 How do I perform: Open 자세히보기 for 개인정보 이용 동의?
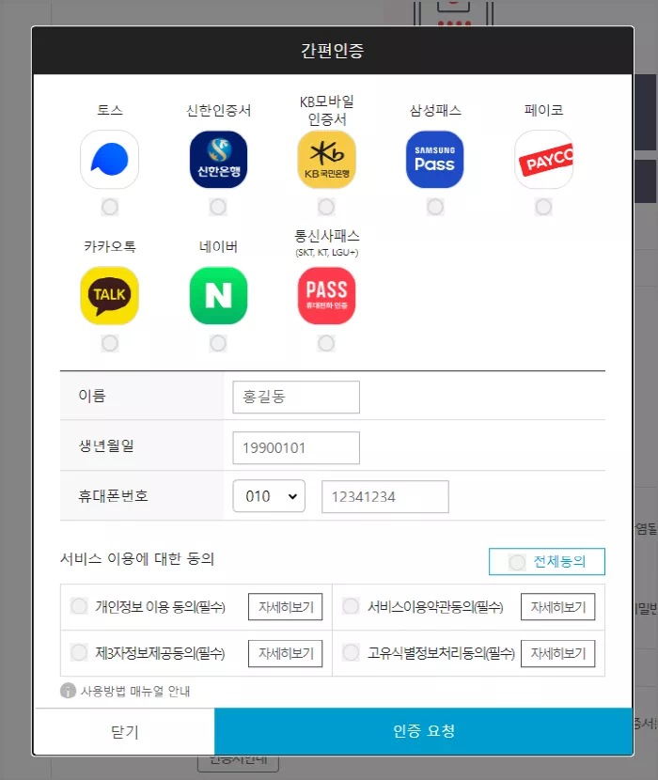pos(285,607)
